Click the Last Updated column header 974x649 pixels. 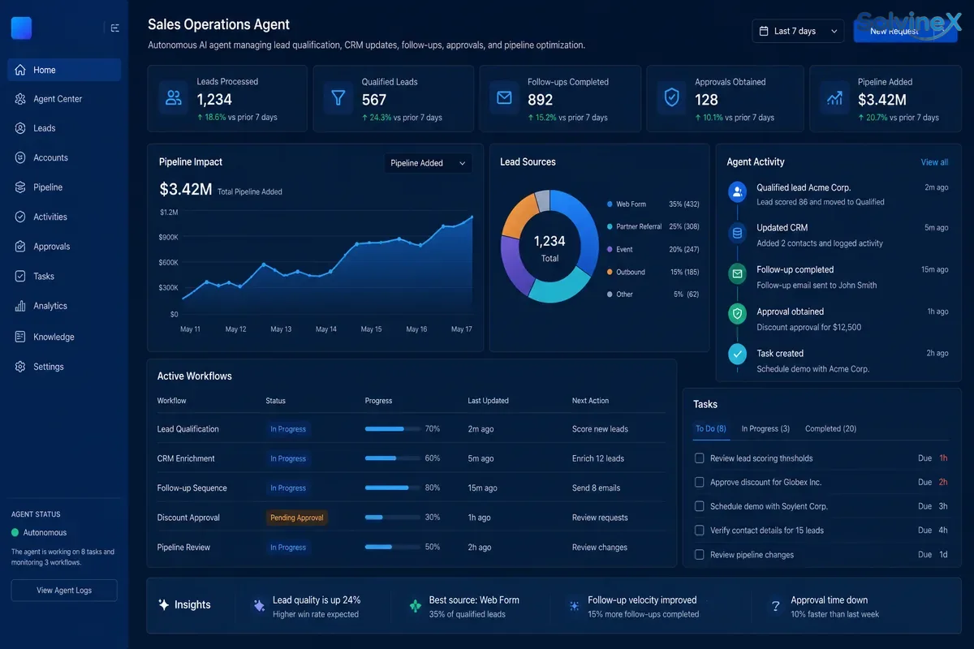[x=489, y=401]
